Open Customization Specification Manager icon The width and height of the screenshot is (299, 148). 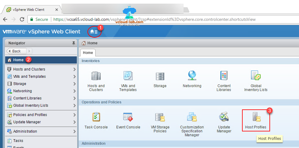coord(192,117)
